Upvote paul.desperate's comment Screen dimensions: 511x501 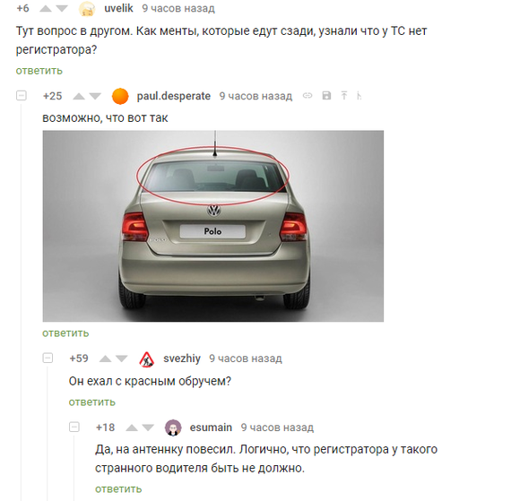pyautogui.click(x=79, y=96)
